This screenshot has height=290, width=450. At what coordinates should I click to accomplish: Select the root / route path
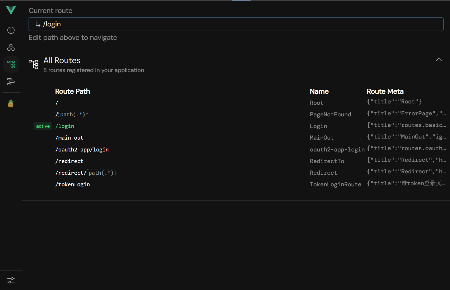(x=57, y=103)
